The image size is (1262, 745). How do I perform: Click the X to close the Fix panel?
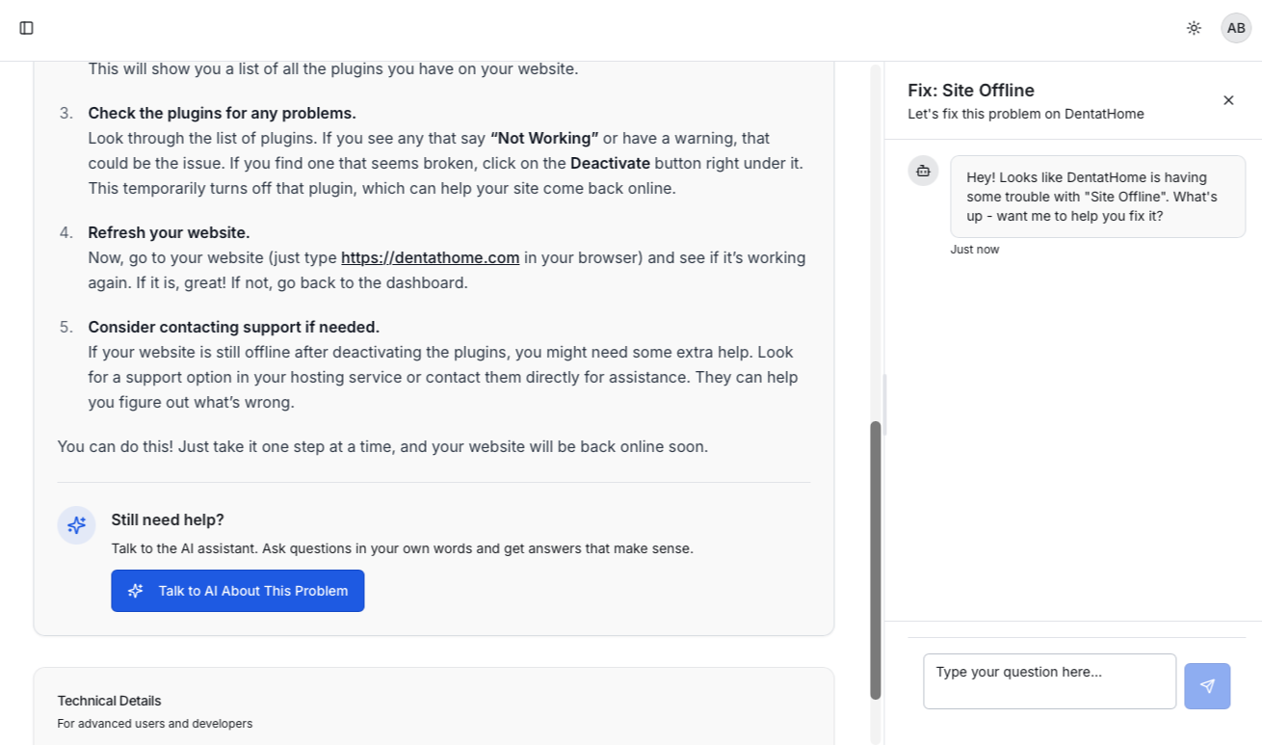pyautogui.click(x=1228, y=100)
